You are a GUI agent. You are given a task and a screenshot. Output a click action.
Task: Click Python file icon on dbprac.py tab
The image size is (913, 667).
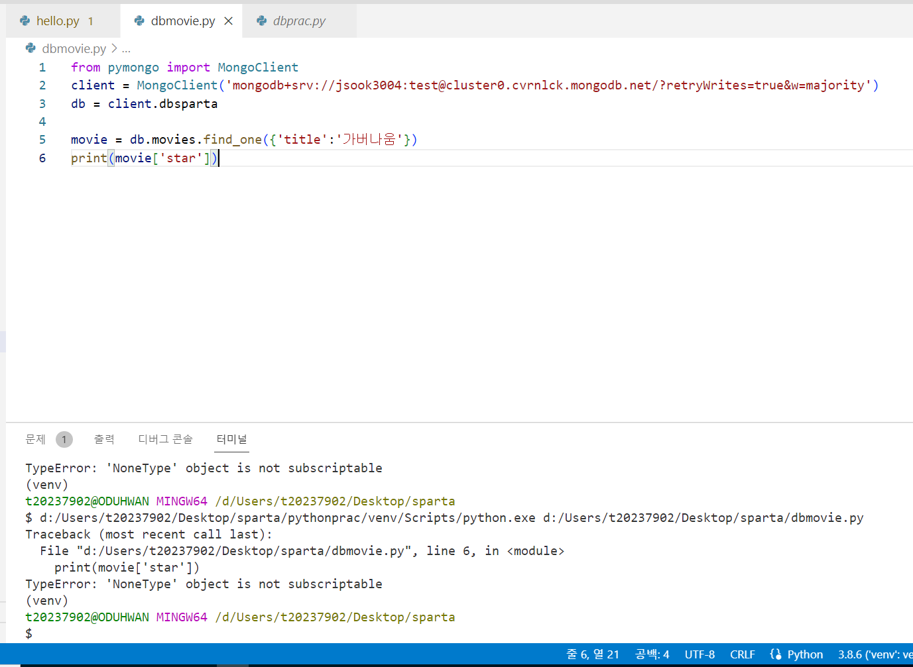coord(262,21)
